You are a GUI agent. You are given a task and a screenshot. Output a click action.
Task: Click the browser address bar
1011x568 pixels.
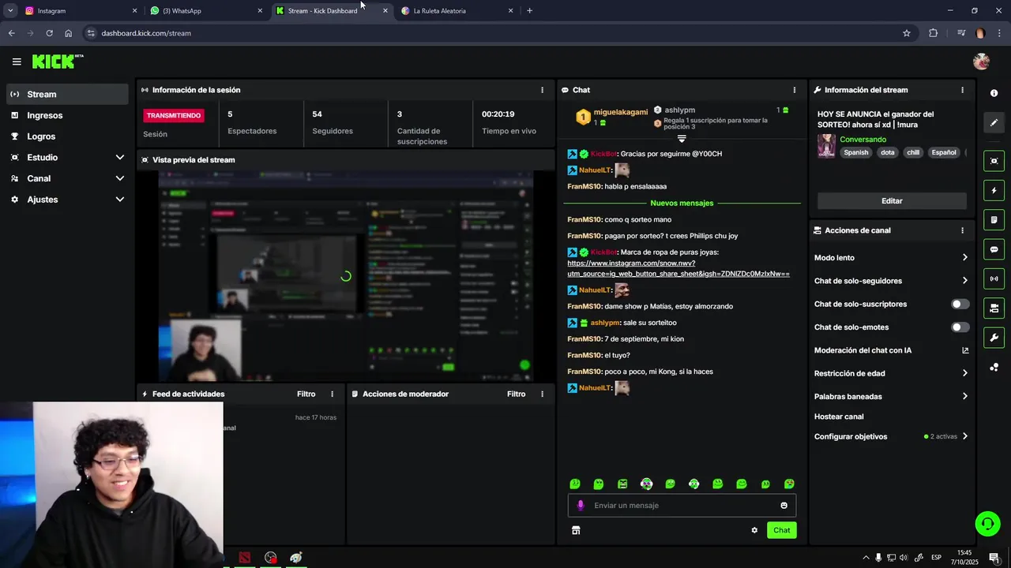point(498,33)
